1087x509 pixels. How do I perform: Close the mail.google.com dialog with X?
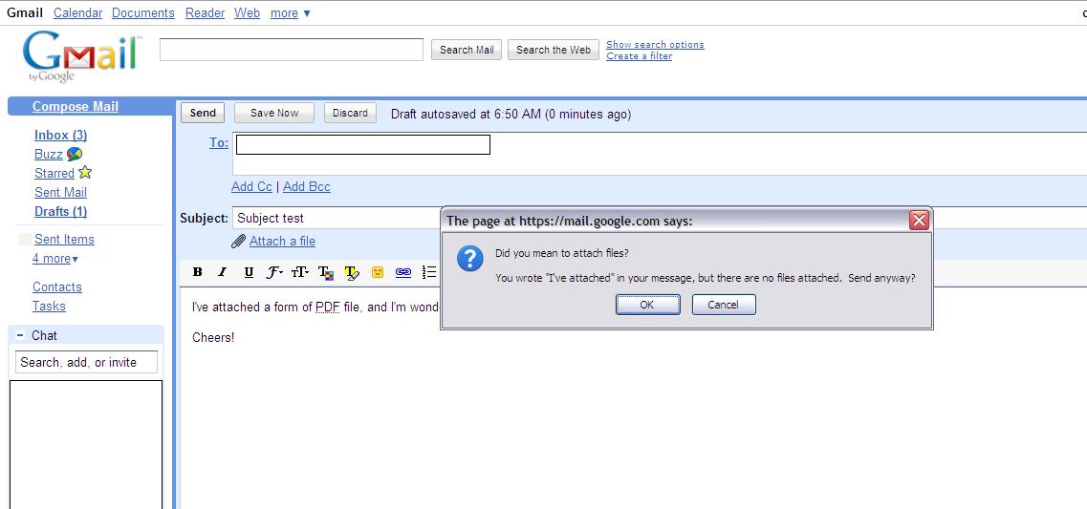[919, 221]
